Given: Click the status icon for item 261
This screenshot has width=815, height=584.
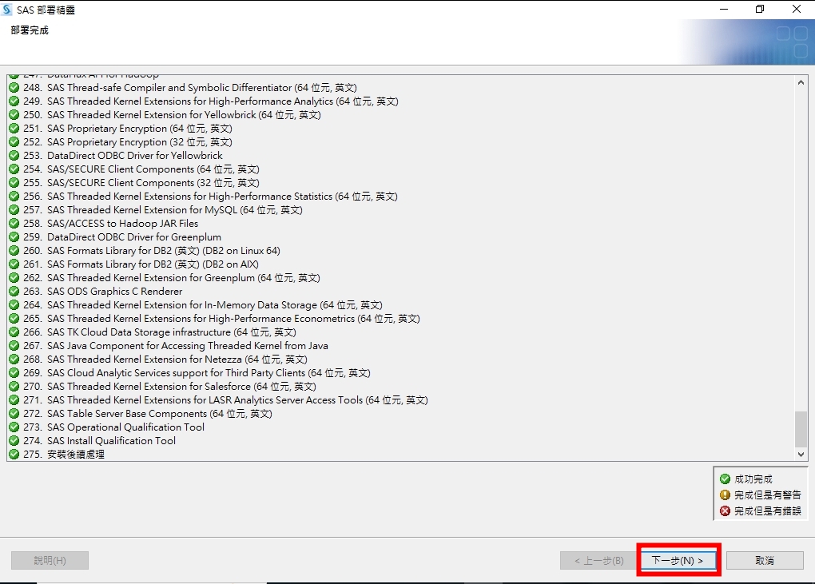Looking at the screenshot, I should pyautogui.click(x=14, y=264).
